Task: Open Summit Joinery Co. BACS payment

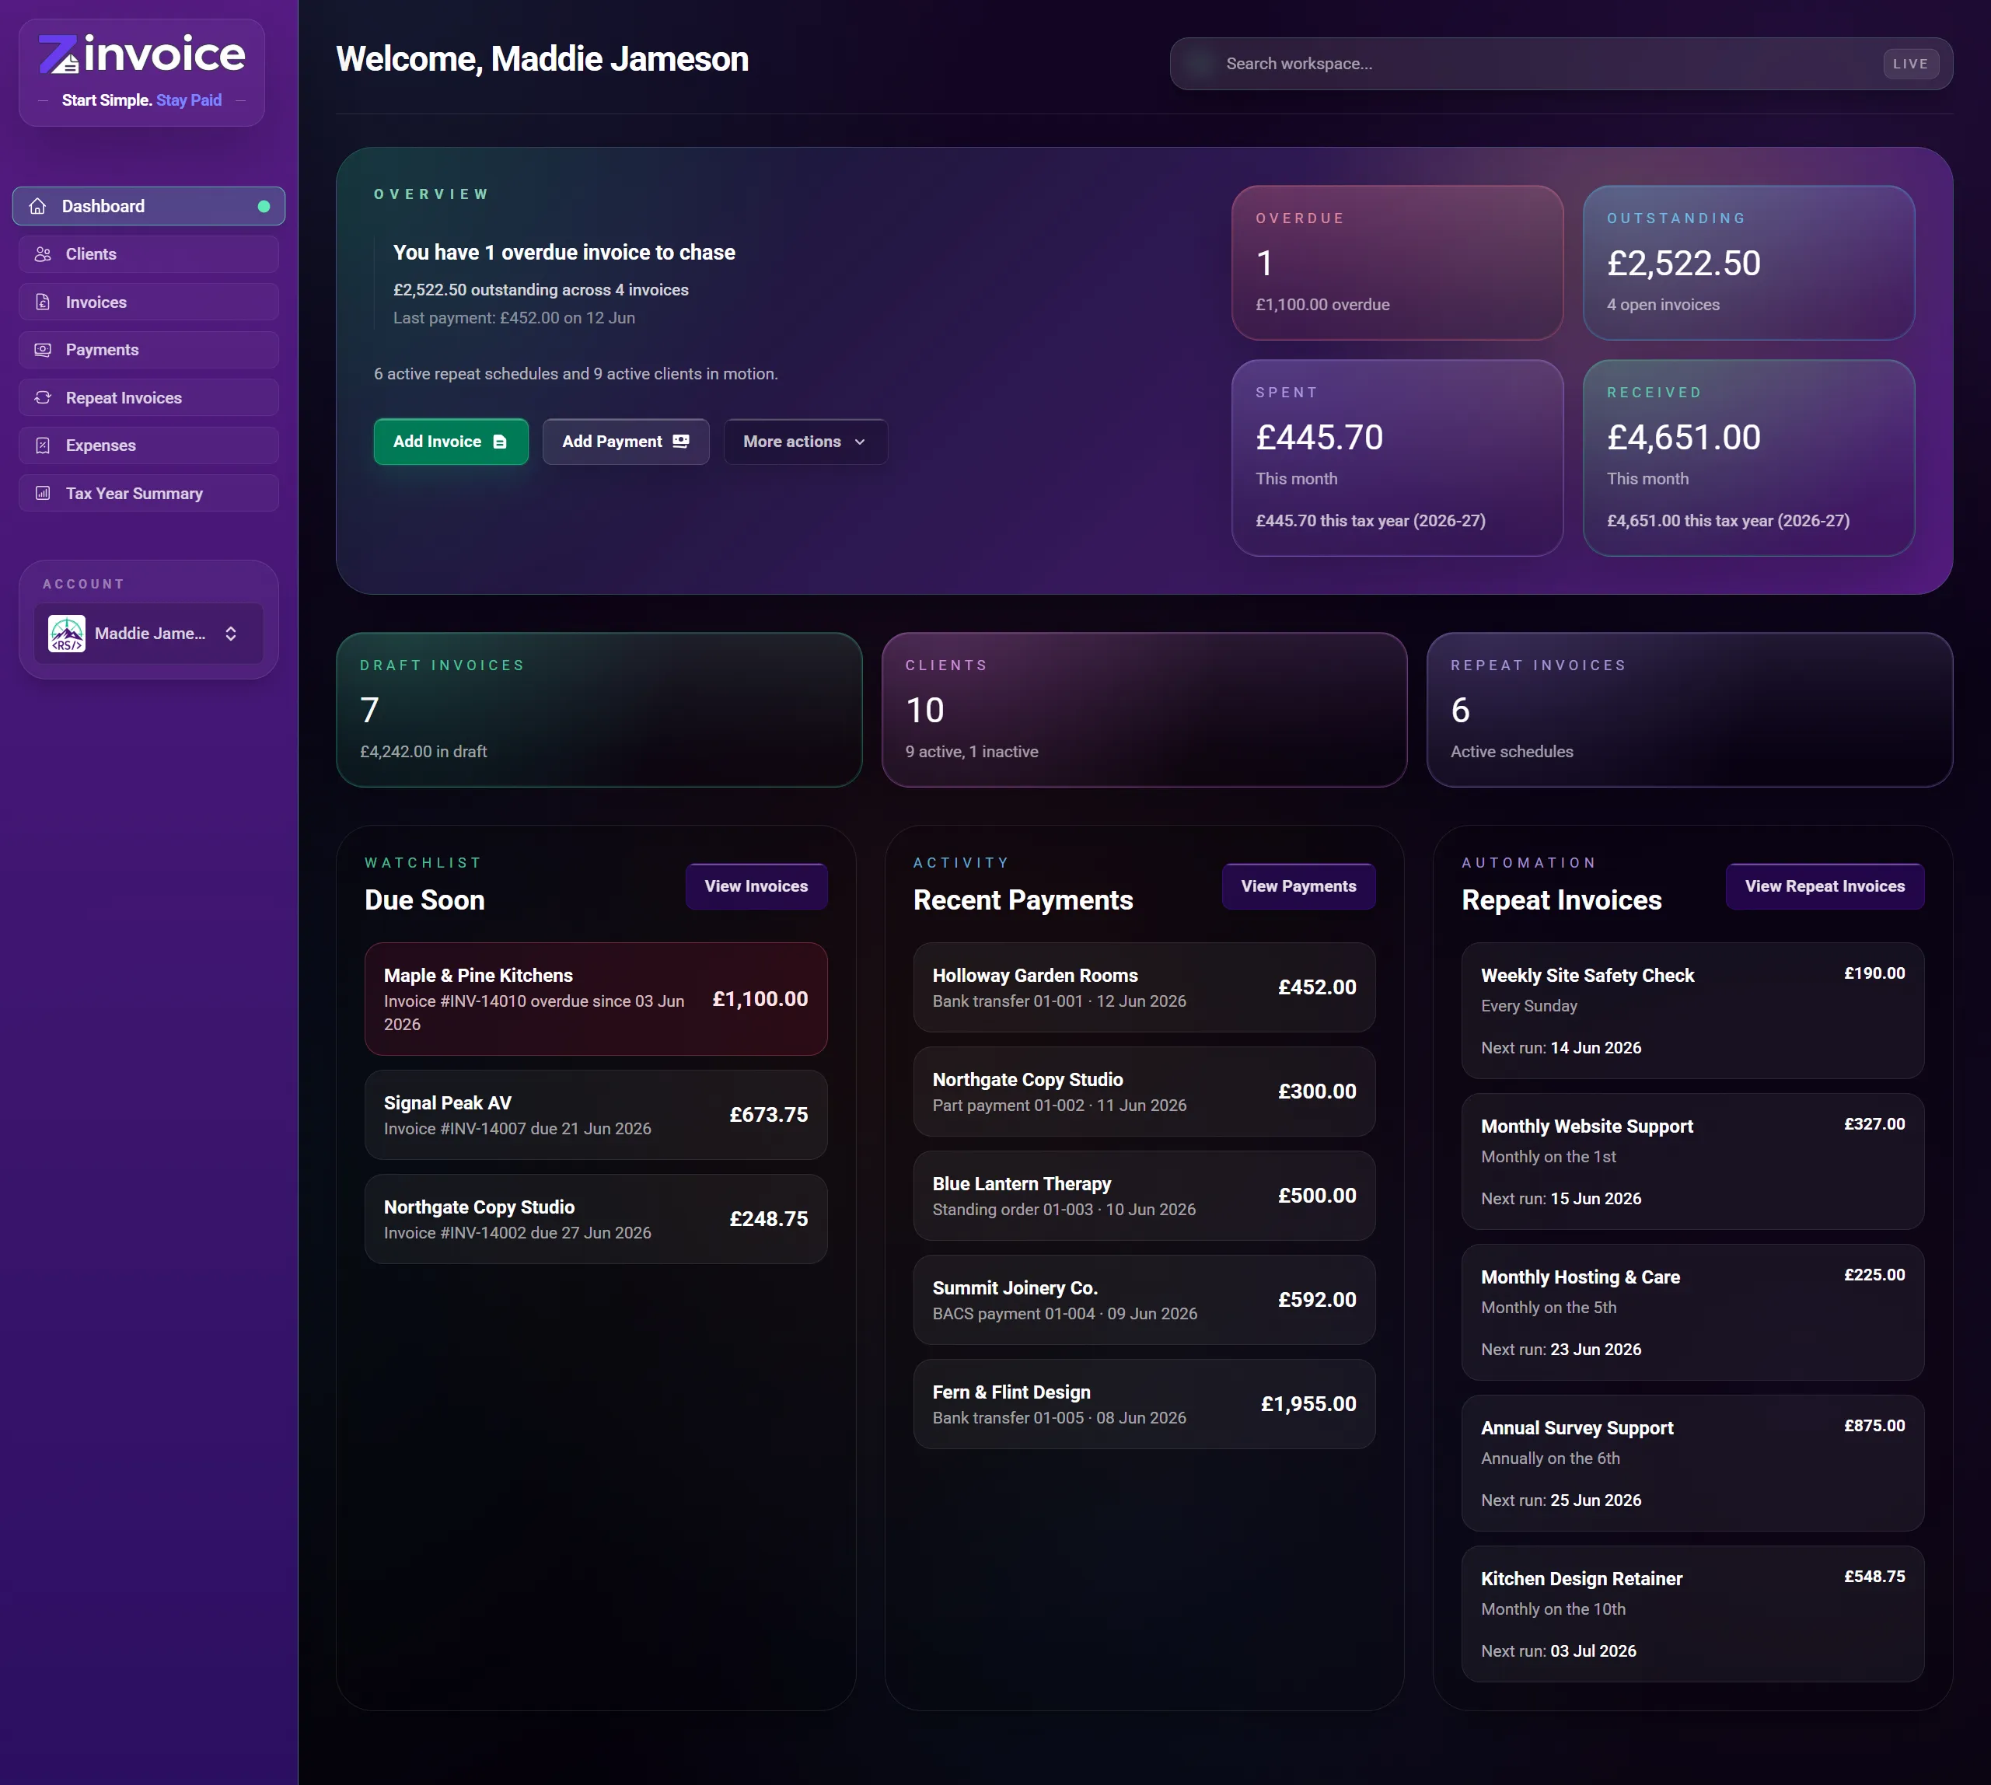Action: click(x=1144, y=1300)
